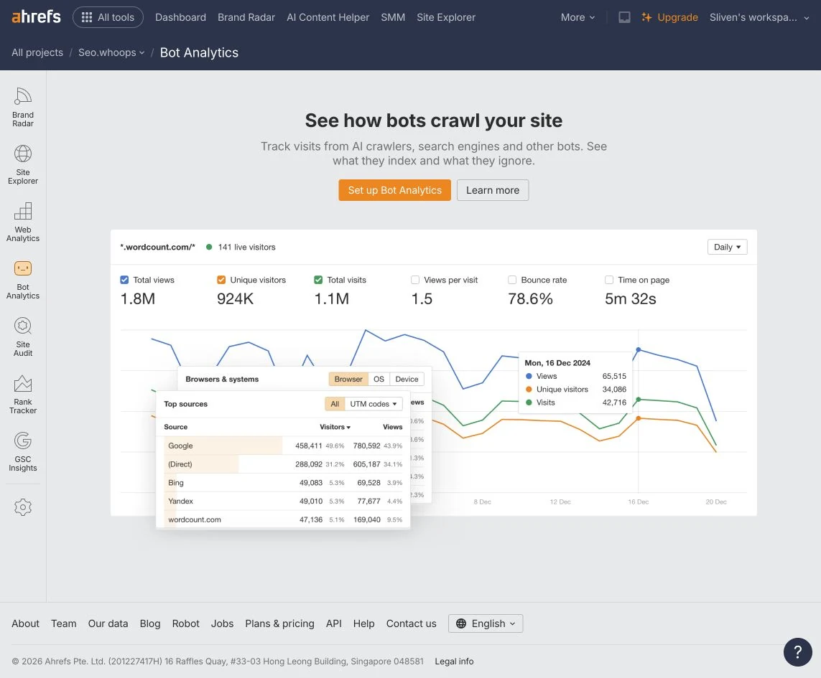The height and width of the screenshot is (678, 821).
Task: Open the sidebar settings gear
Action: (23, 507)
